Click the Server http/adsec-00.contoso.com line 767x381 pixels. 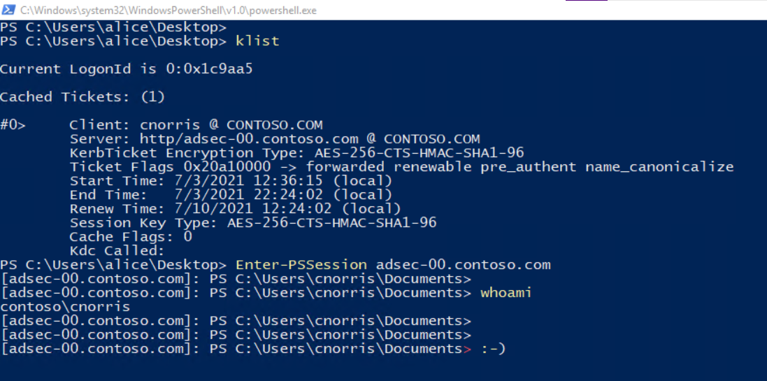click(x=274, y=139)
